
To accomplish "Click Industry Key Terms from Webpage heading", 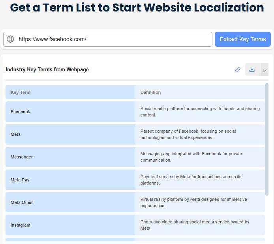I will [47, 69].
